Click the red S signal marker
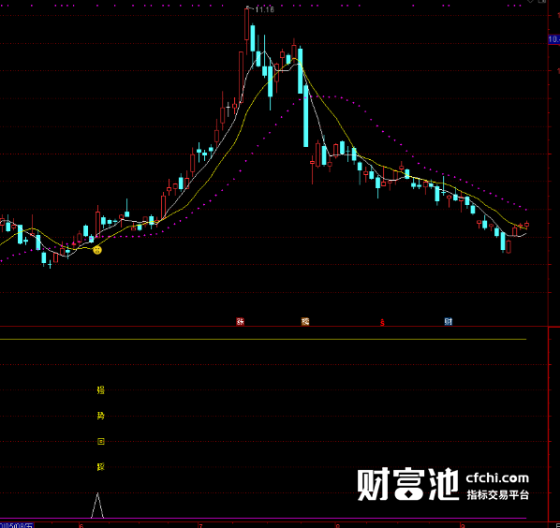Viewport: 560px width, 528px height. pyautogui.click(x=382, y=323)
